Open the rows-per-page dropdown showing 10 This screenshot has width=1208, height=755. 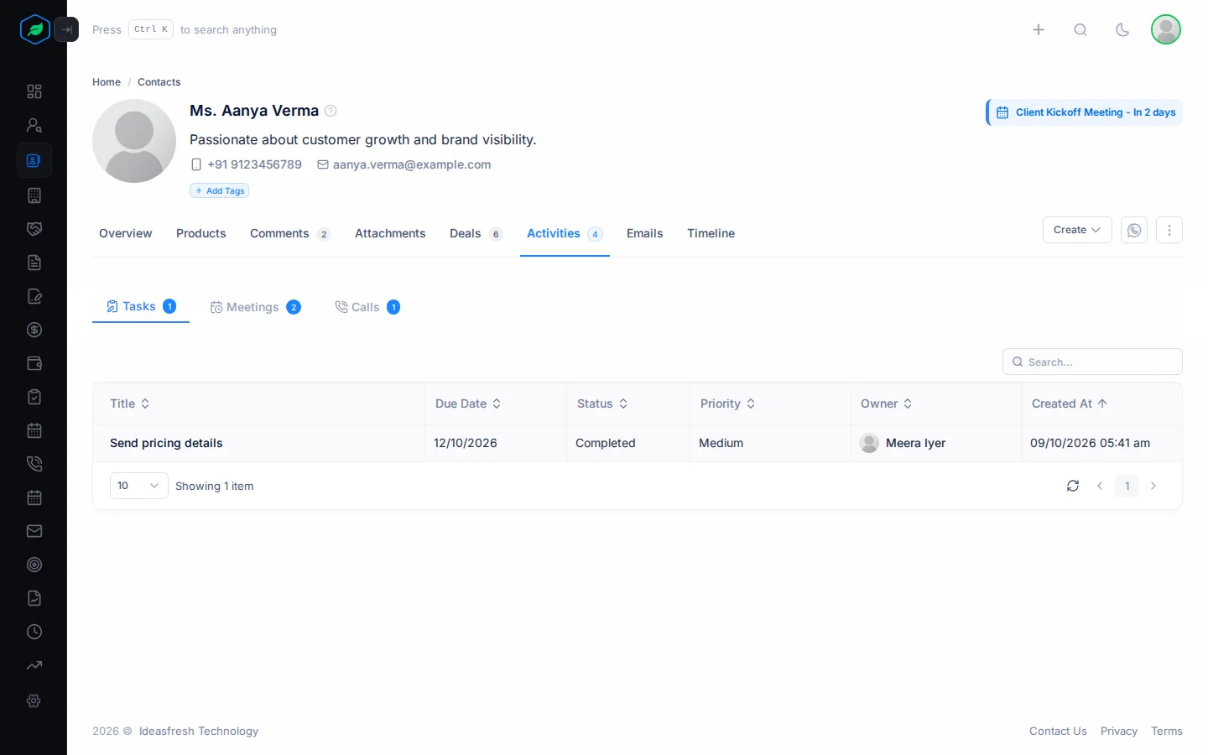click(x=139, y=486)
